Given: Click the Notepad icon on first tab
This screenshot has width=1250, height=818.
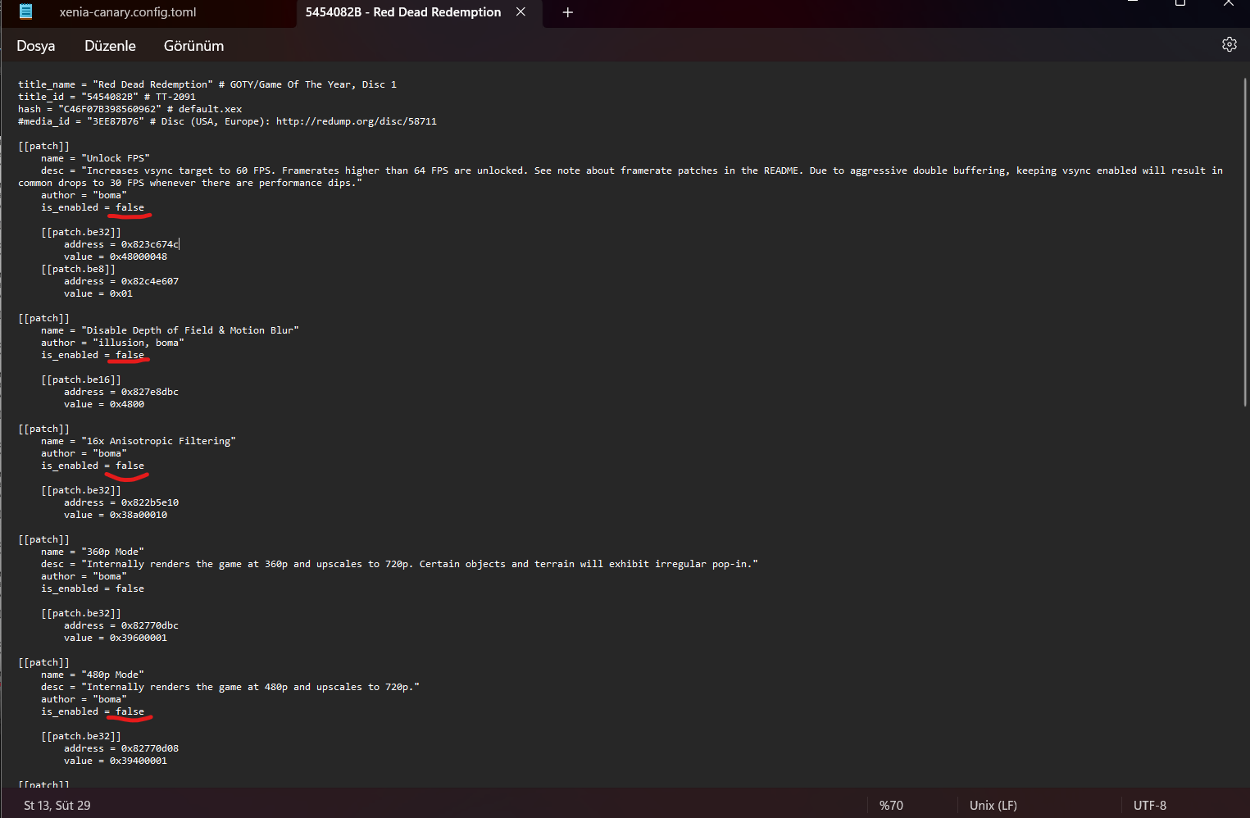Looking at the screenshot, I should click(x=26, y=11).
